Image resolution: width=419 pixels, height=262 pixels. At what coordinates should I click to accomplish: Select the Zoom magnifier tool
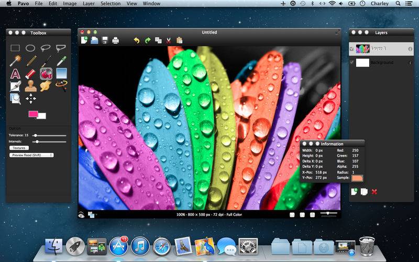[x=15, y=99]
